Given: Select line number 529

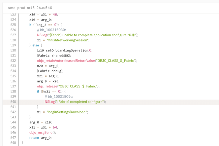Looking at the screenshot, I should tap(13, 45).
